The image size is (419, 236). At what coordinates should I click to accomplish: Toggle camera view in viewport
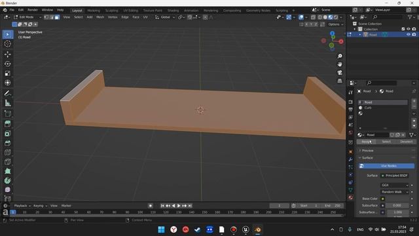[x=340, y=73]
